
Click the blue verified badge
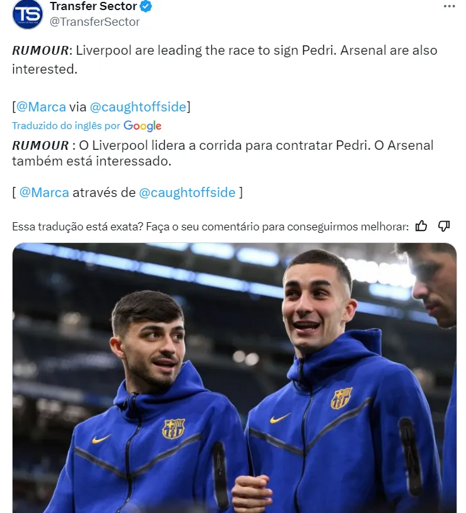tap(146, 7)
